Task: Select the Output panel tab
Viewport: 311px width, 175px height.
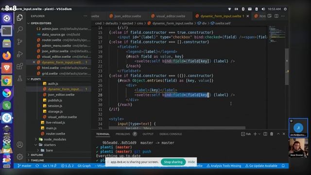Action: (x=148, y=134)
